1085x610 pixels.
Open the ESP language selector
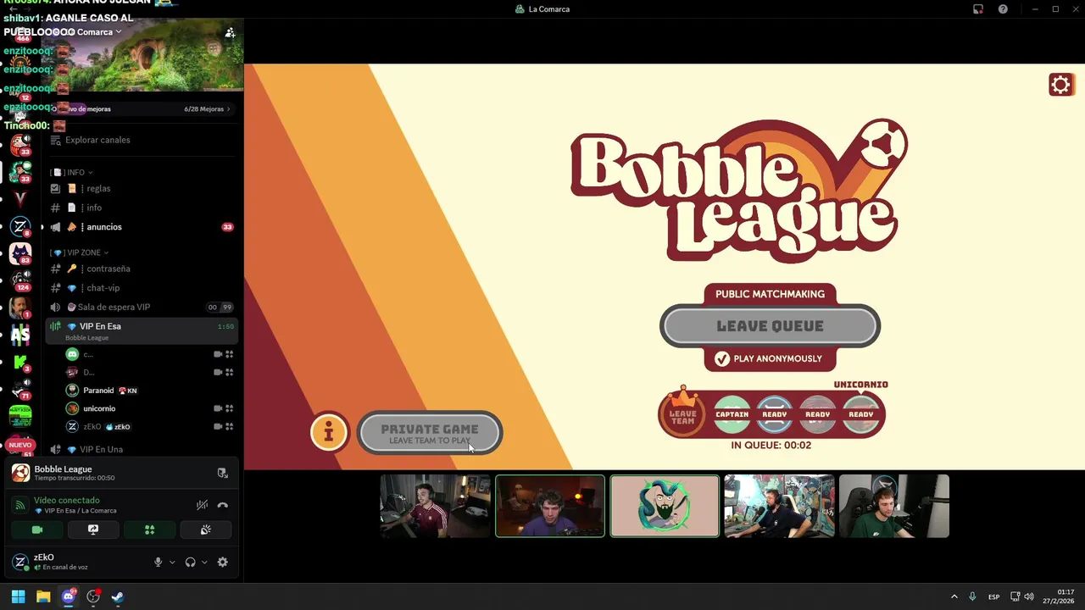[993, 596]
